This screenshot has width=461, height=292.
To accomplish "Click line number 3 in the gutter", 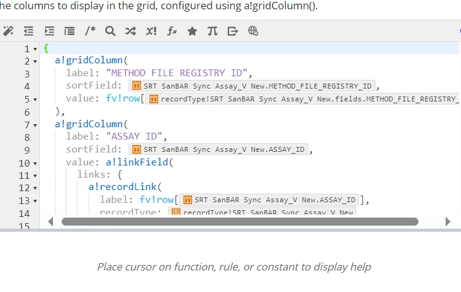I will [26, 74].
